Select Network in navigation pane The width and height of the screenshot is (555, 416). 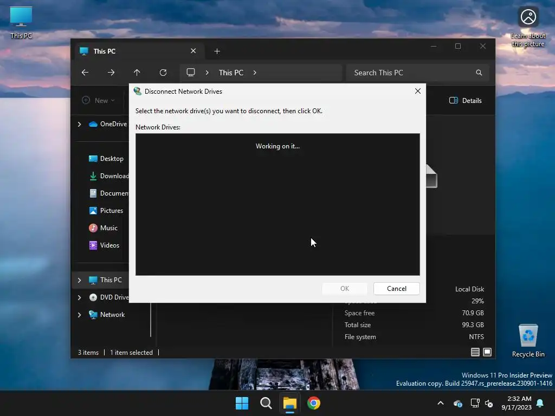107,315
